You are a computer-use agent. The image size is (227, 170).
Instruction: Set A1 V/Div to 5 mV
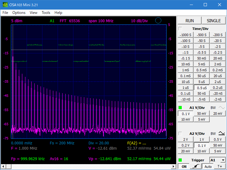[202, 119]
